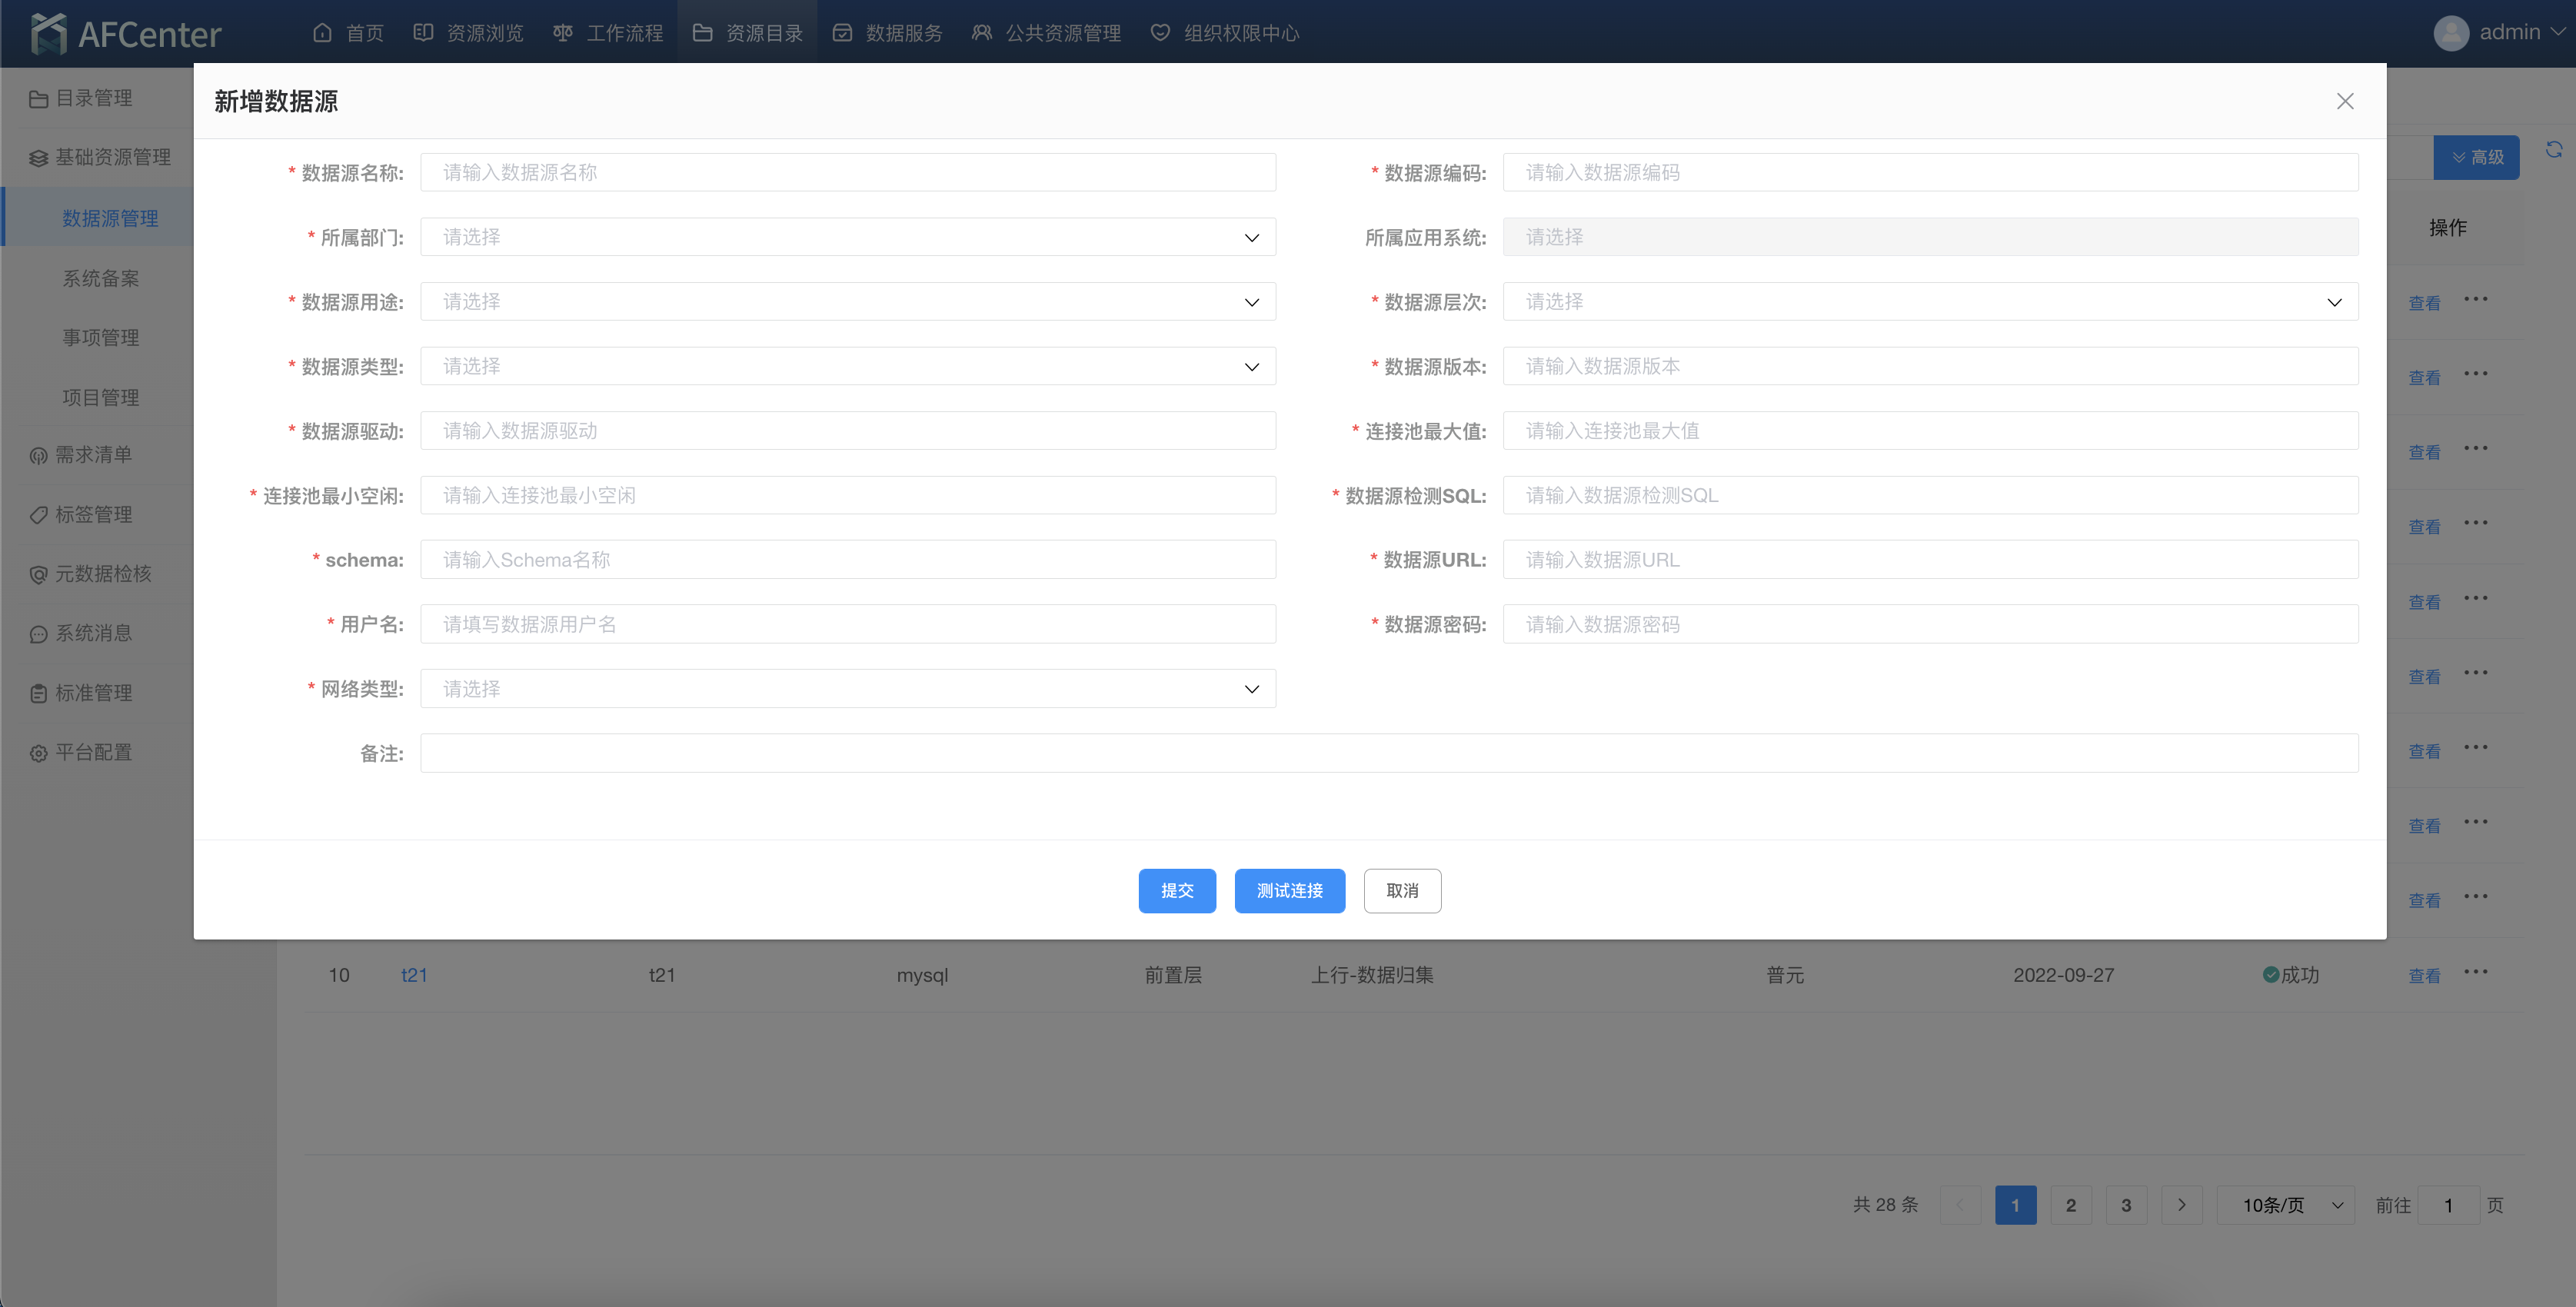Viewport: 2576px width, 1307px height.
Task: Open the 所属应用系统 select field
Action: pyautogui.click(x=1930, y=237)
